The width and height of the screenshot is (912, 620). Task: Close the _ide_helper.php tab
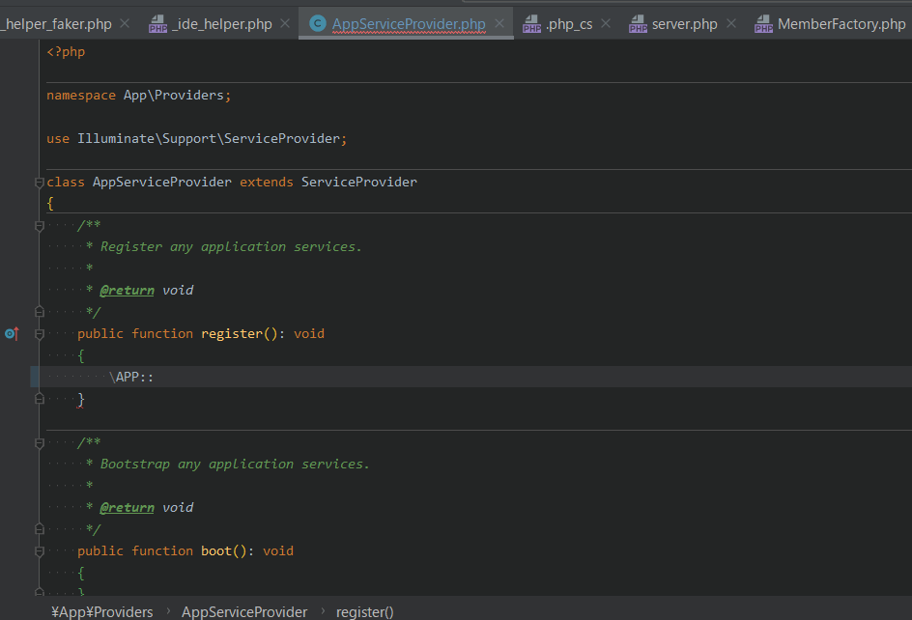pos(285,24)
